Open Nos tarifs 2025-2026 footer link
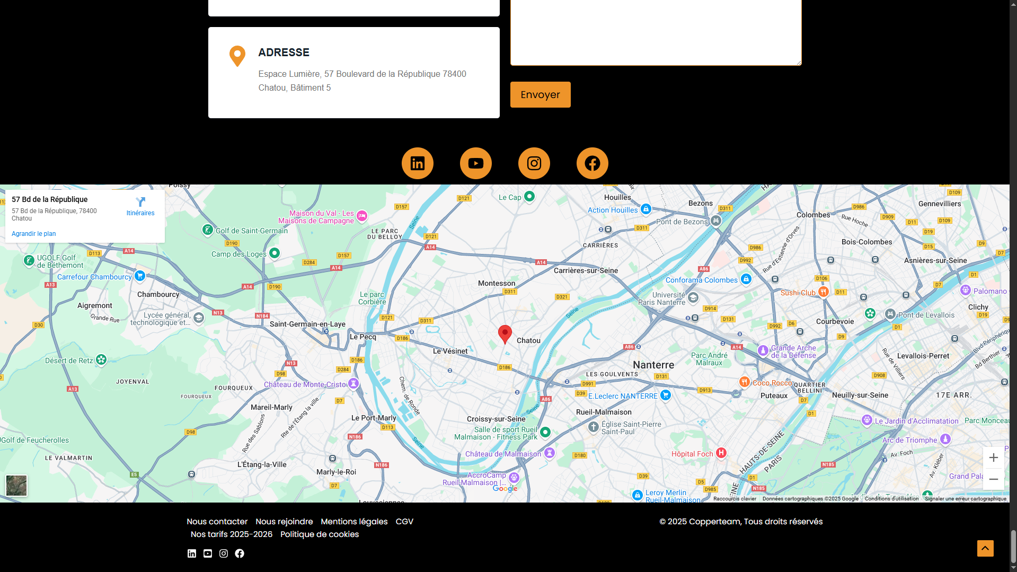The image size is (1017, 572). coord(232,534)
